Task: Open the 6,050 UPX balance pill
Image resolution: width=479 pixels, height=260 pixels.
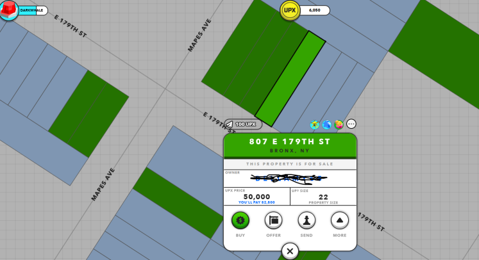Action: pyautogui.click(x=314, y=10)
